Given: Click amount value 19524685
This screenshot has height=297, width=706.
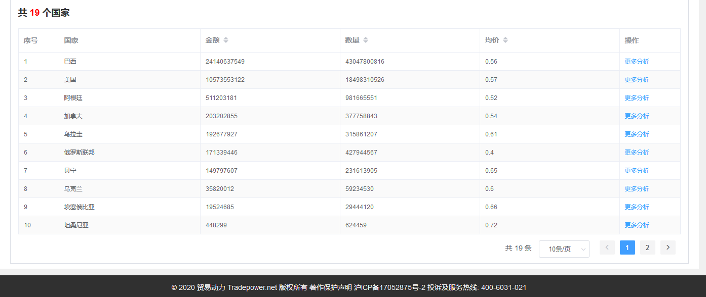Looking at the screenshot, I should pyautogui.click(x=220, y=207).
